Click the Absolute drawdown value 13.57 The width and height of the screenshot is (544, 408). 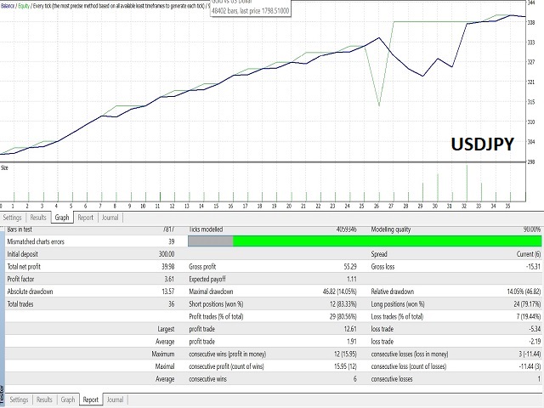coord(168,292)
